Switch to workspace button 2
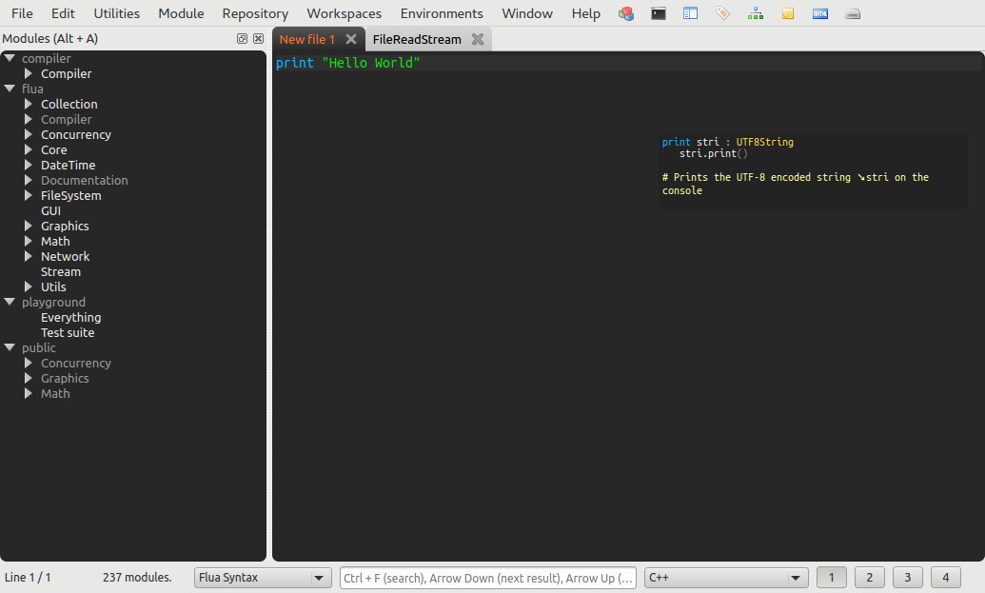Image resolution: width=985 pixels, height=593 pixels. pos(870,578)
